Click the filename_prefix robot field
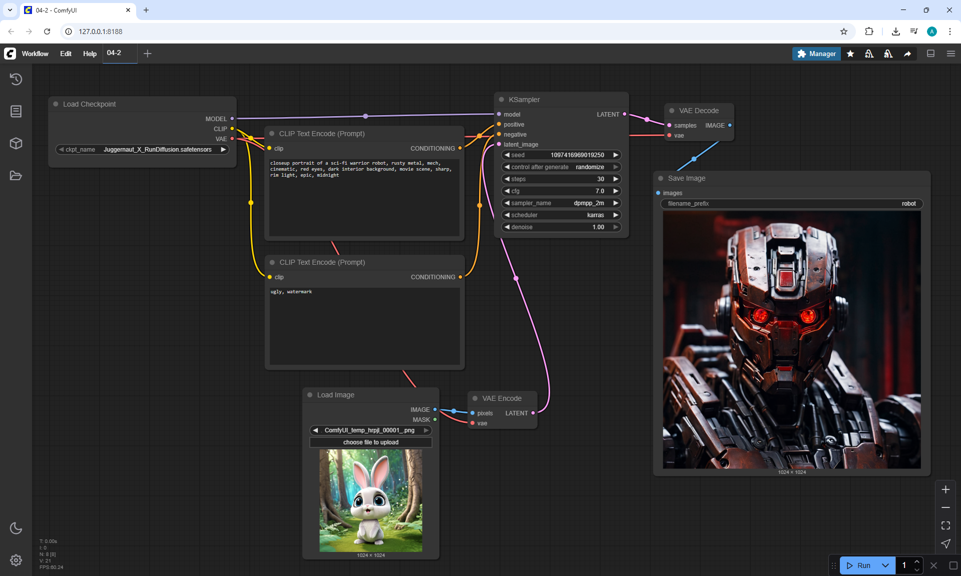The image size is (961, 576). (x=791, y=204)
